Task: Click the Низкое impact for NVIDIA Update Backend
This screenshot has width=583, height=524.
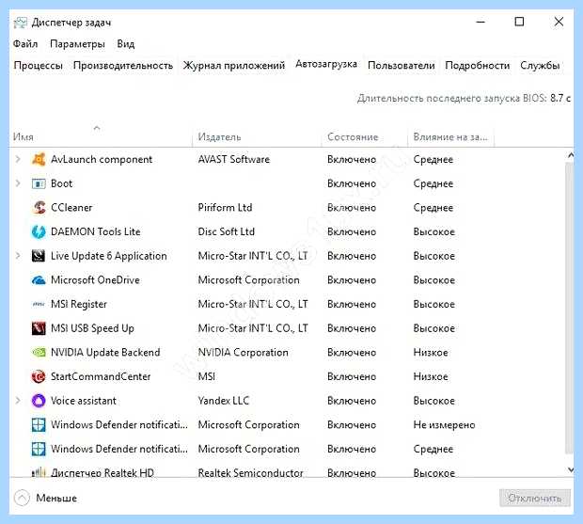Action: pos(431,352)
